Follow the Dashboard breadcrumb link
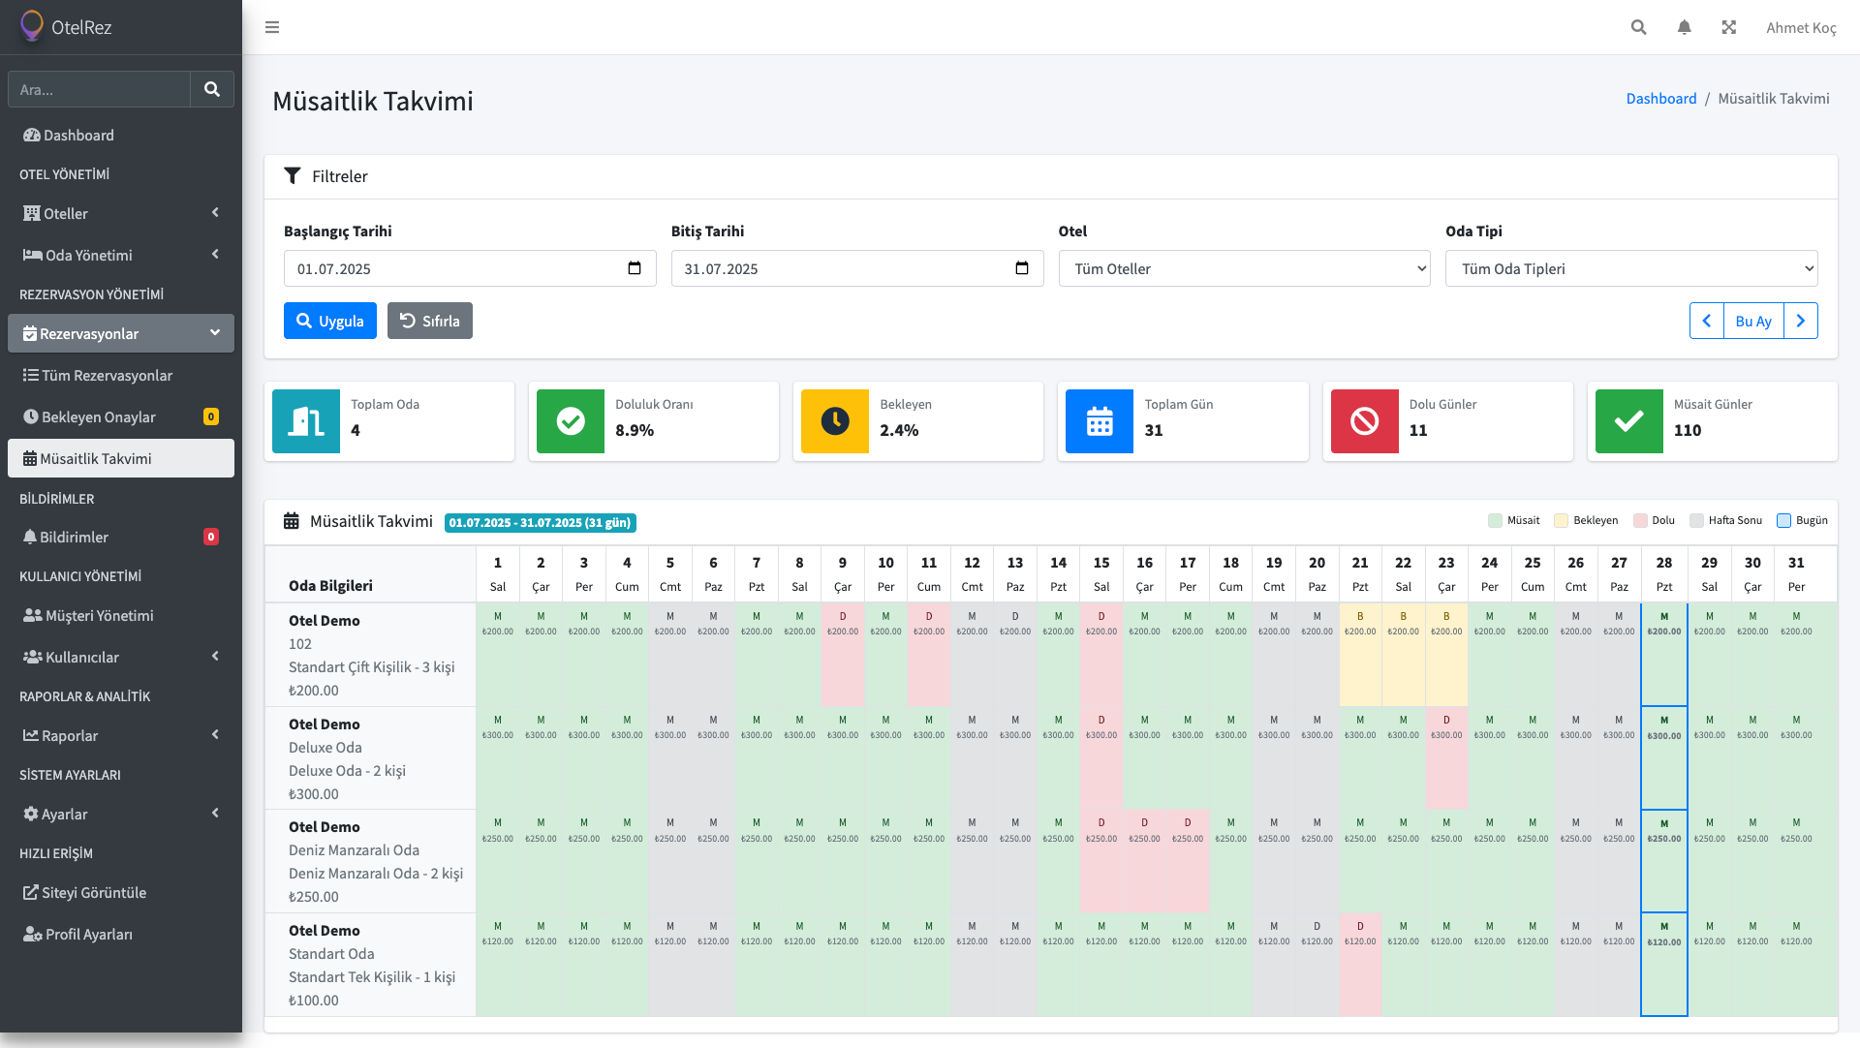 click(1661, 99)
